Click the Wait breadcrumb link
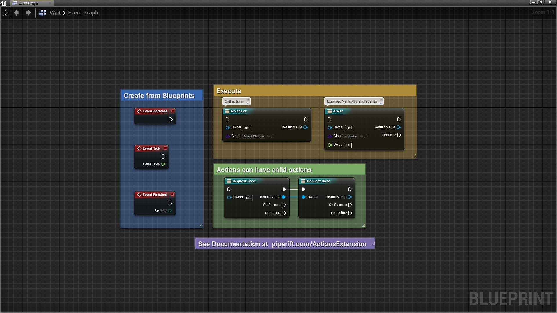 click(x=55, y=13)
